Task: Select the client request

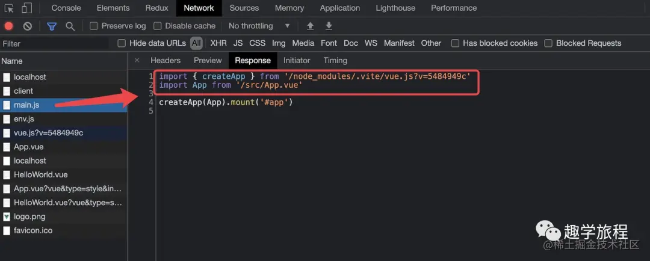Action: (x=63, y=91)
